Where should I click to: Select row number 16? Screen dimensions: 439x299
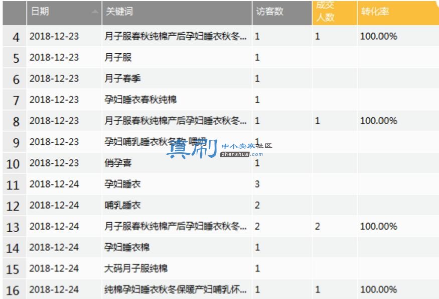(15, 289)
